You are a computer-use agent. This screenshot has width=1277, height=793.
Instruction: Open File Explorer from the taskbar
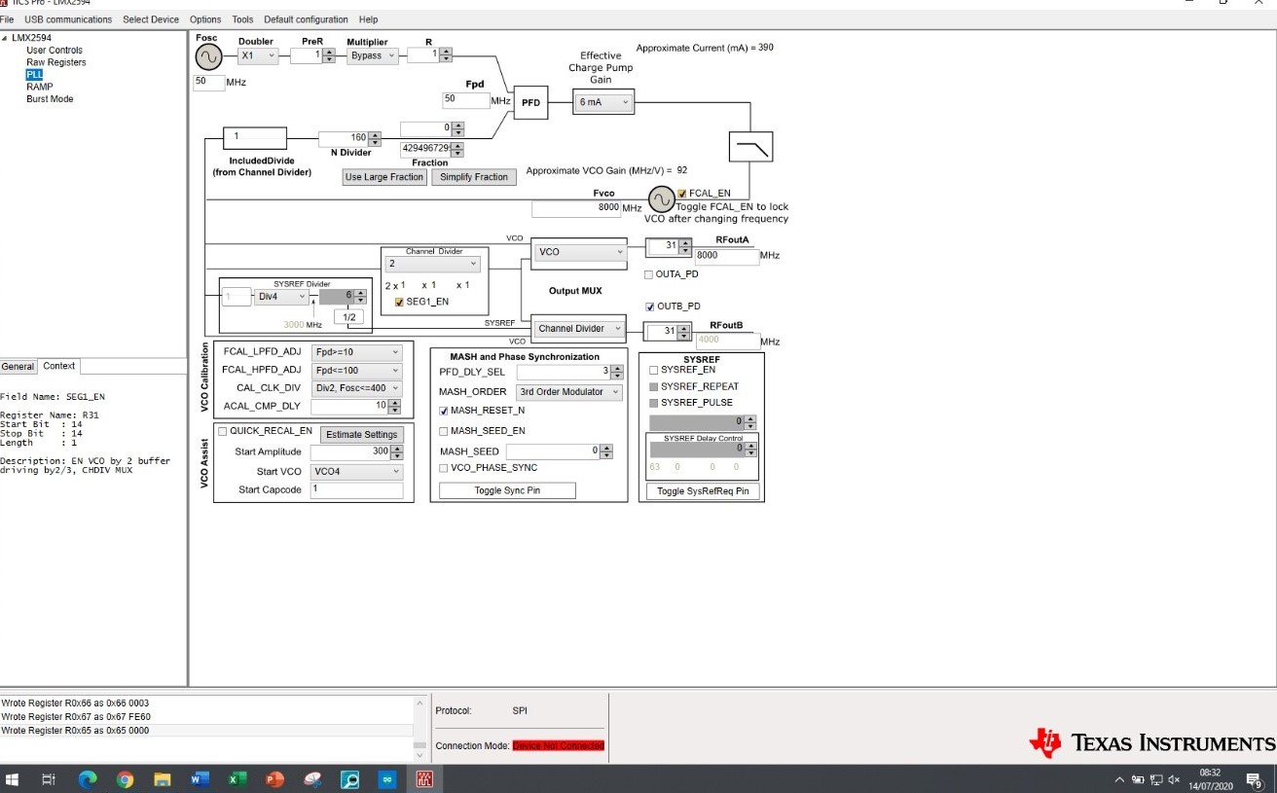tap(163, 779)
